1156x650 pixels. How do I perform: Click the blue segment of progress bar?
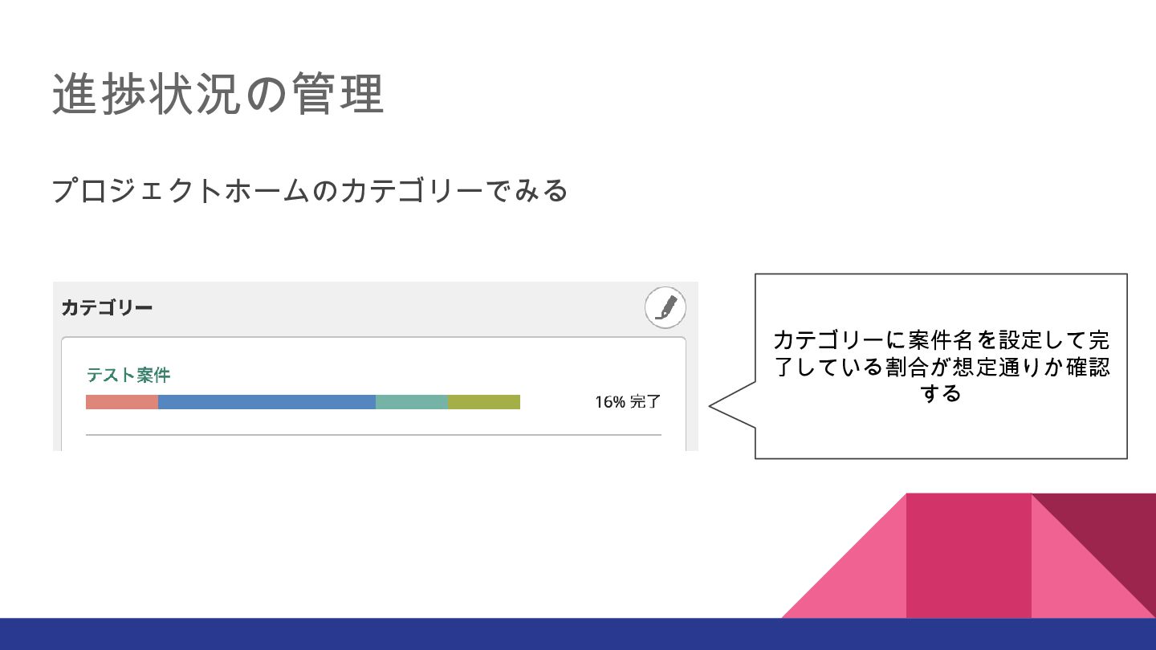point(267,402)
